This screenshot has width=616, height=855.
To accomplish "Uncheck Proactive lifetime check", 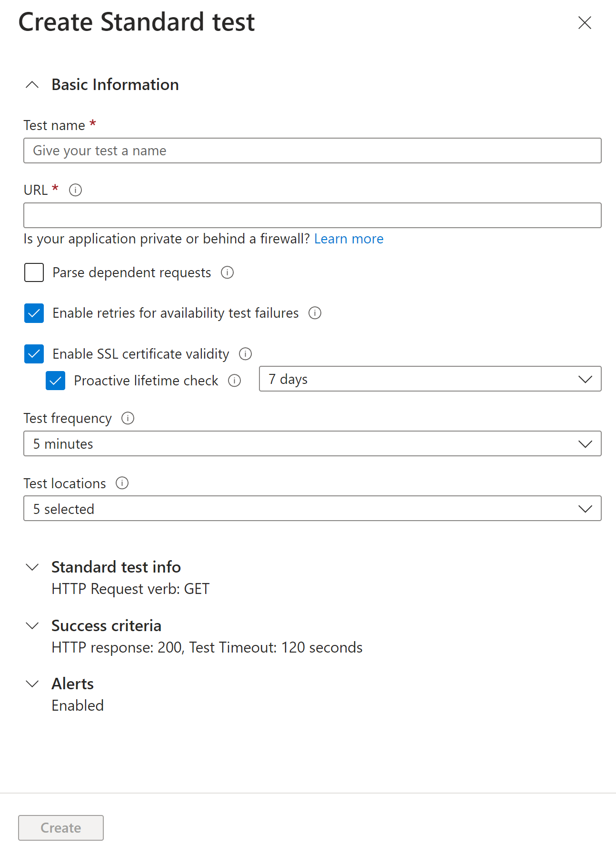I will pyautogui.click(x=55, y=381).
